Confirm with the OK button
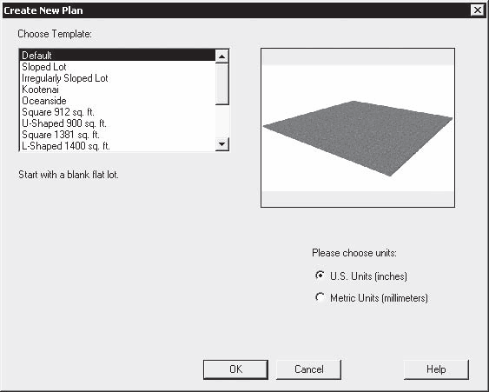 (235, 369)
